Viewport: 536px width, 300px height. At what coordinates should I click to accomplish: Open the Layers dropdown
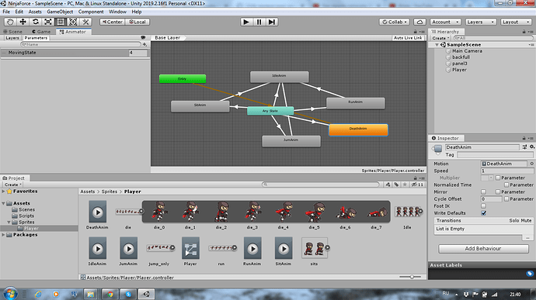click(x=481, y=22)
